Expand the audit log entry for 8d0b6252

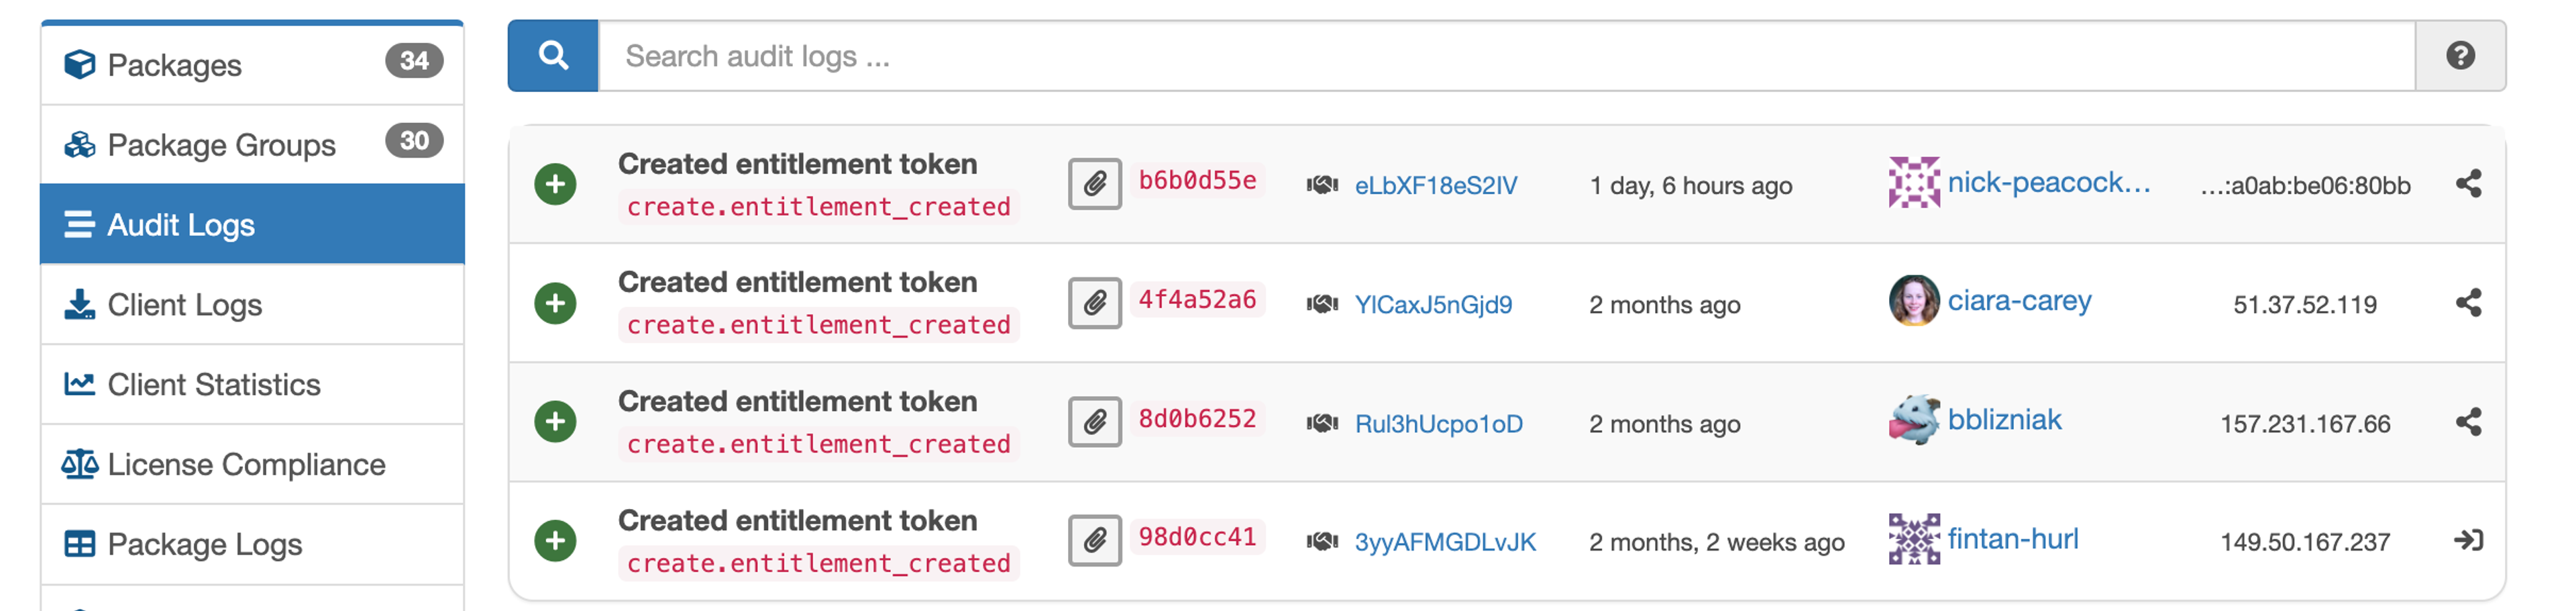tap(555, 422)
